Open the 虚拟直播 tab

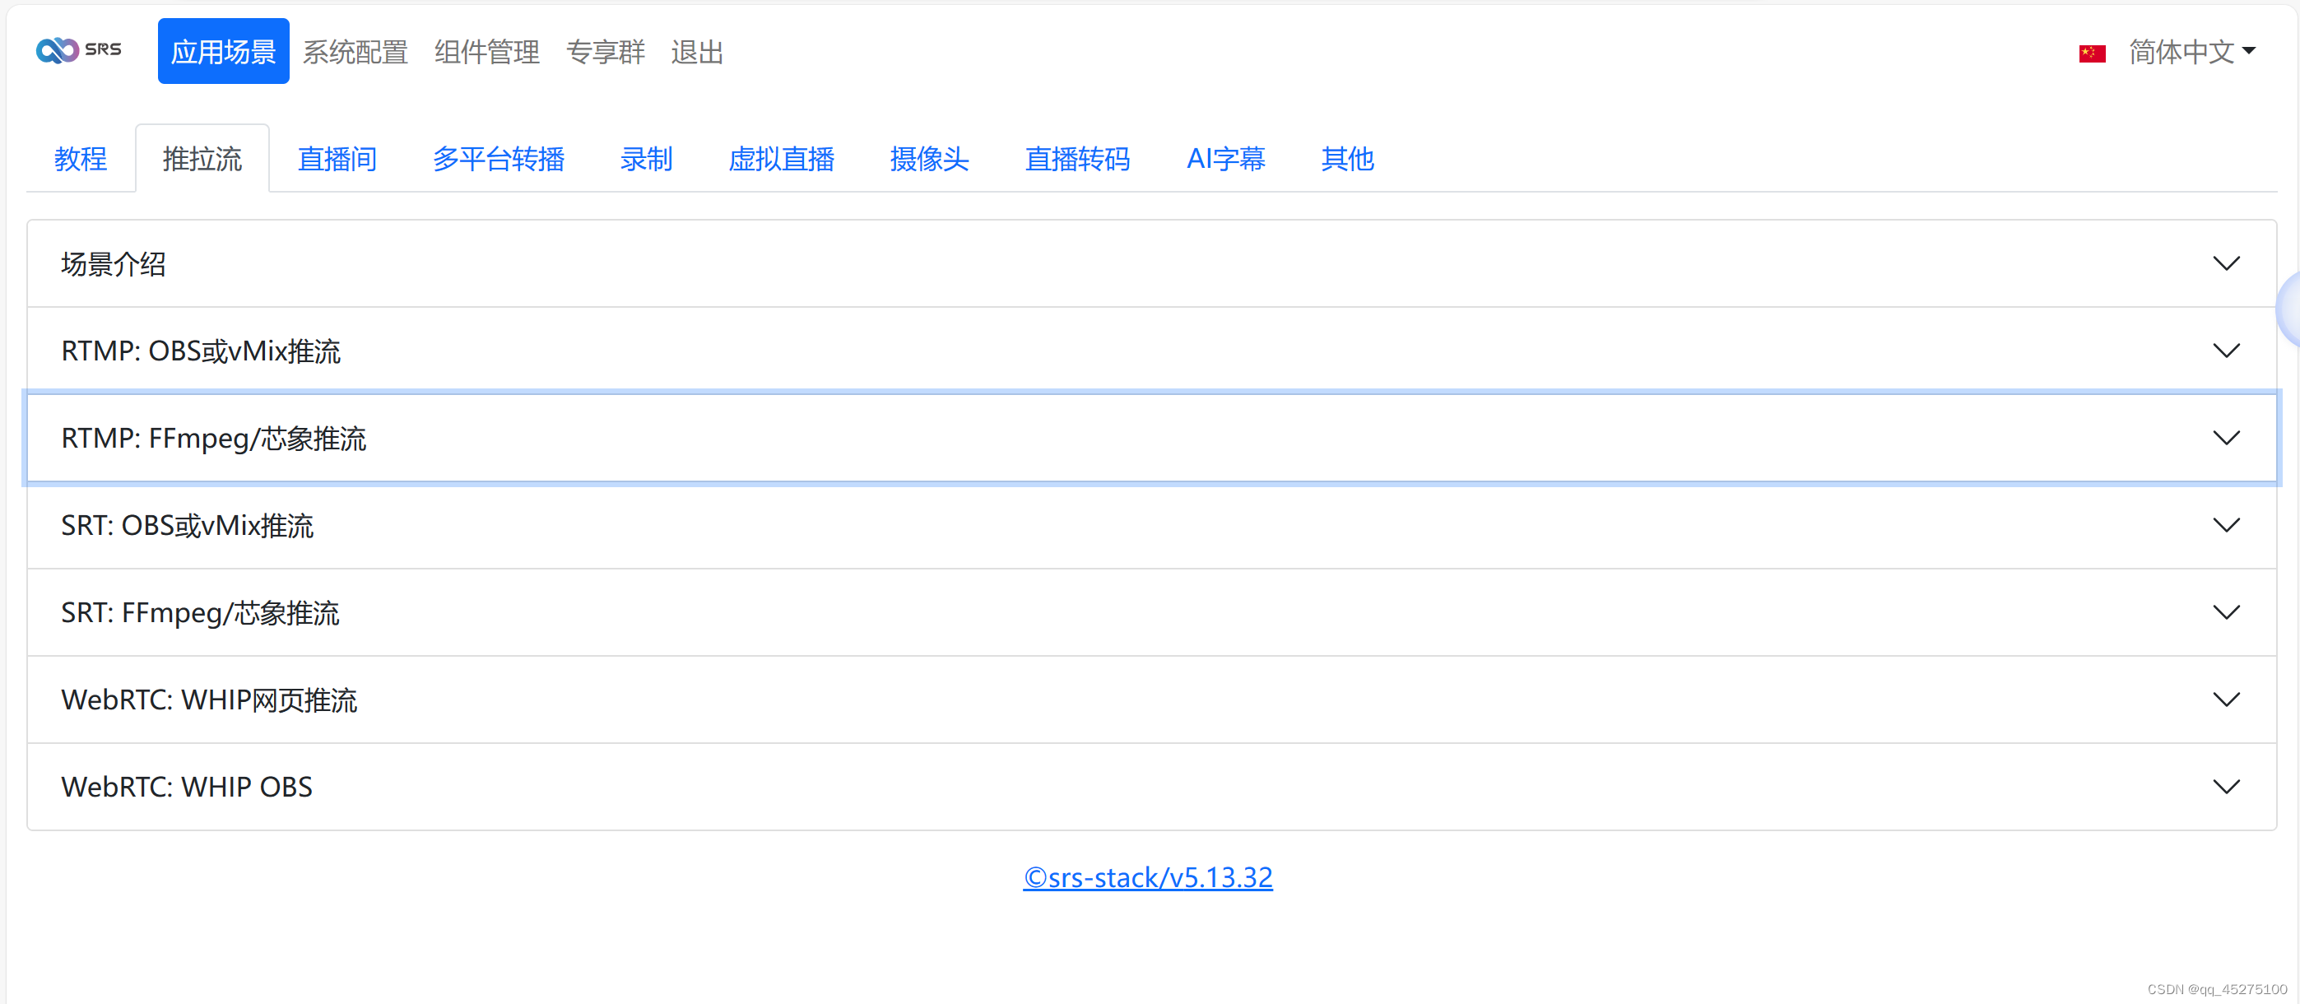781,159
